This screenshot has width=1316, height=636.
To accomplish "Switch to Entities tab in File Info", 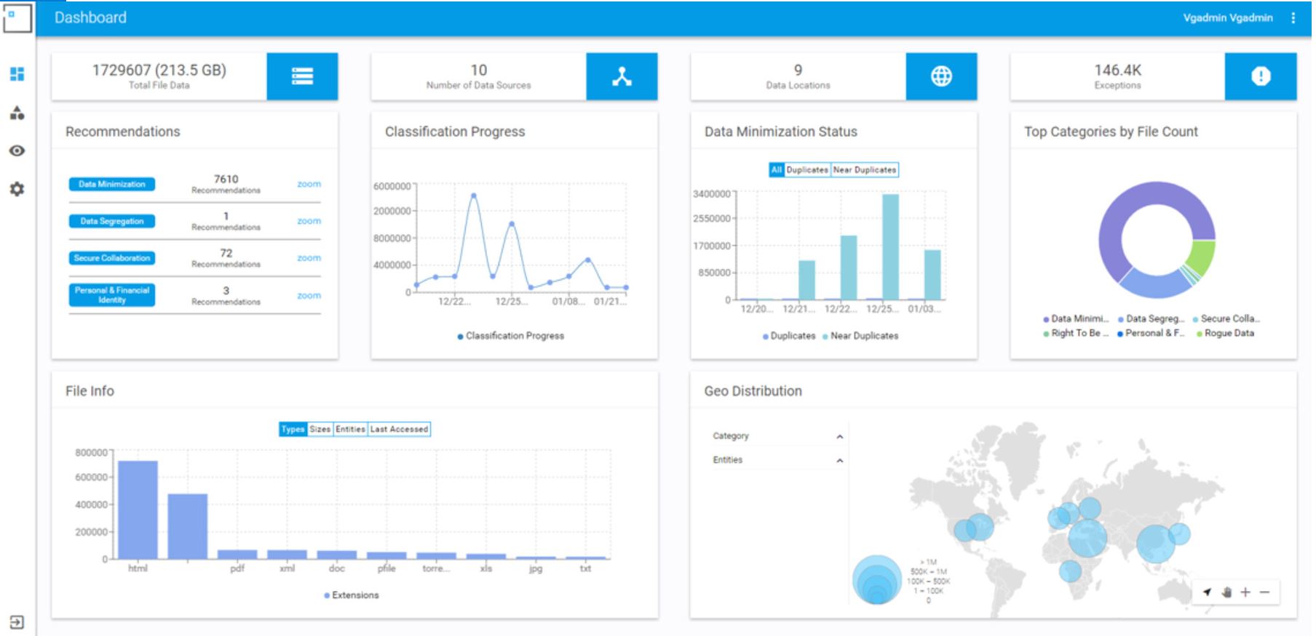I will point(350,430).
